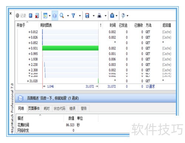Click the Record (记录) button

tap(21, 16)
